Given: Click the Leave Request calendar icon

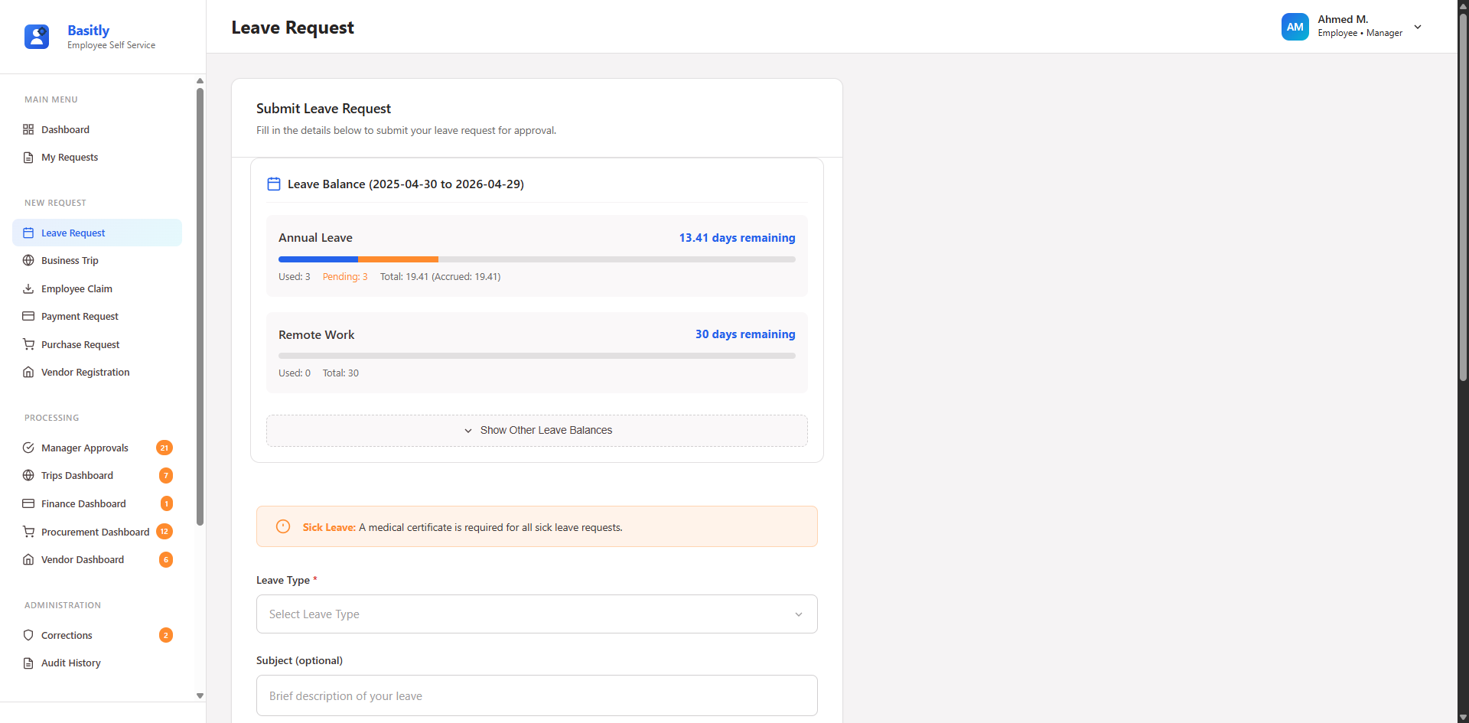Looking at the screenshot, I should click(x=28, y=233).
